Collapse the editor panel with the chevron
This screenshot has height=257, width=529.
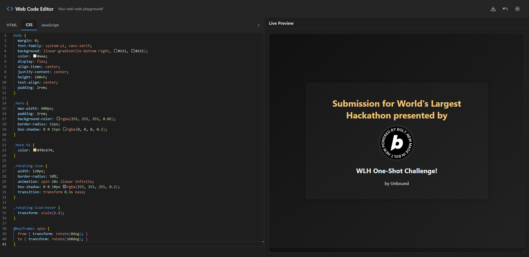(259, 25)
